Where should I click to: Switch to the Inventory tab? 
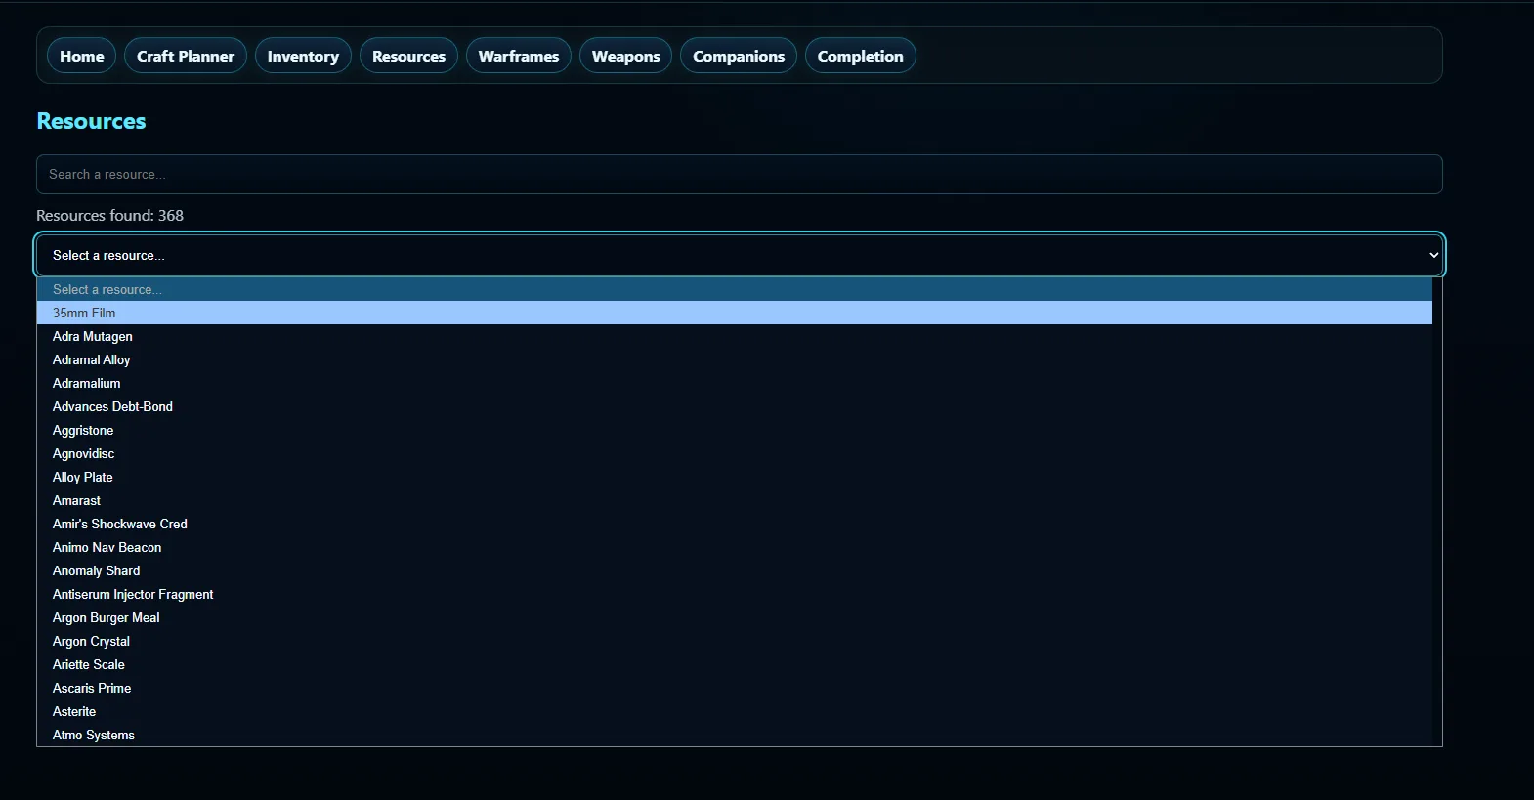[303, 56]
